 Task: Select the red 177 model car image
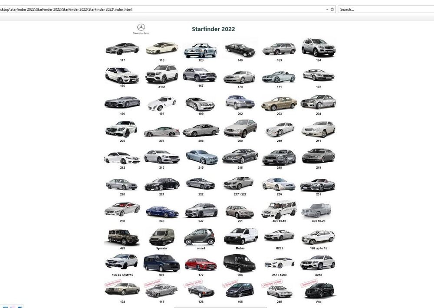(x=200, y=263)
